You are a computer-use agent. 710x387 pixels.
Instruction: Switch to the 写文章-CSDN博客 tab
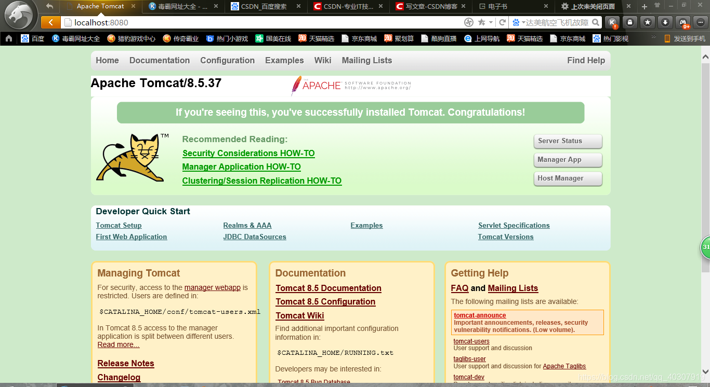coord(429,7)
